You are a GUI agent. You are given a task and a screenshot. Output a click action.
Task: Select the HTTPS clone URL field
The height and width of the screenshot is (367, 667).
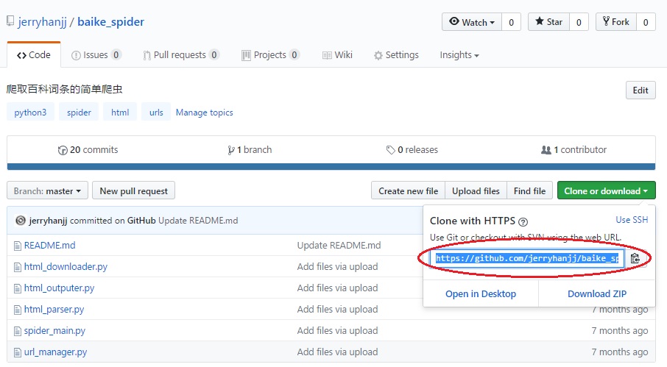(x=529, y=258)
